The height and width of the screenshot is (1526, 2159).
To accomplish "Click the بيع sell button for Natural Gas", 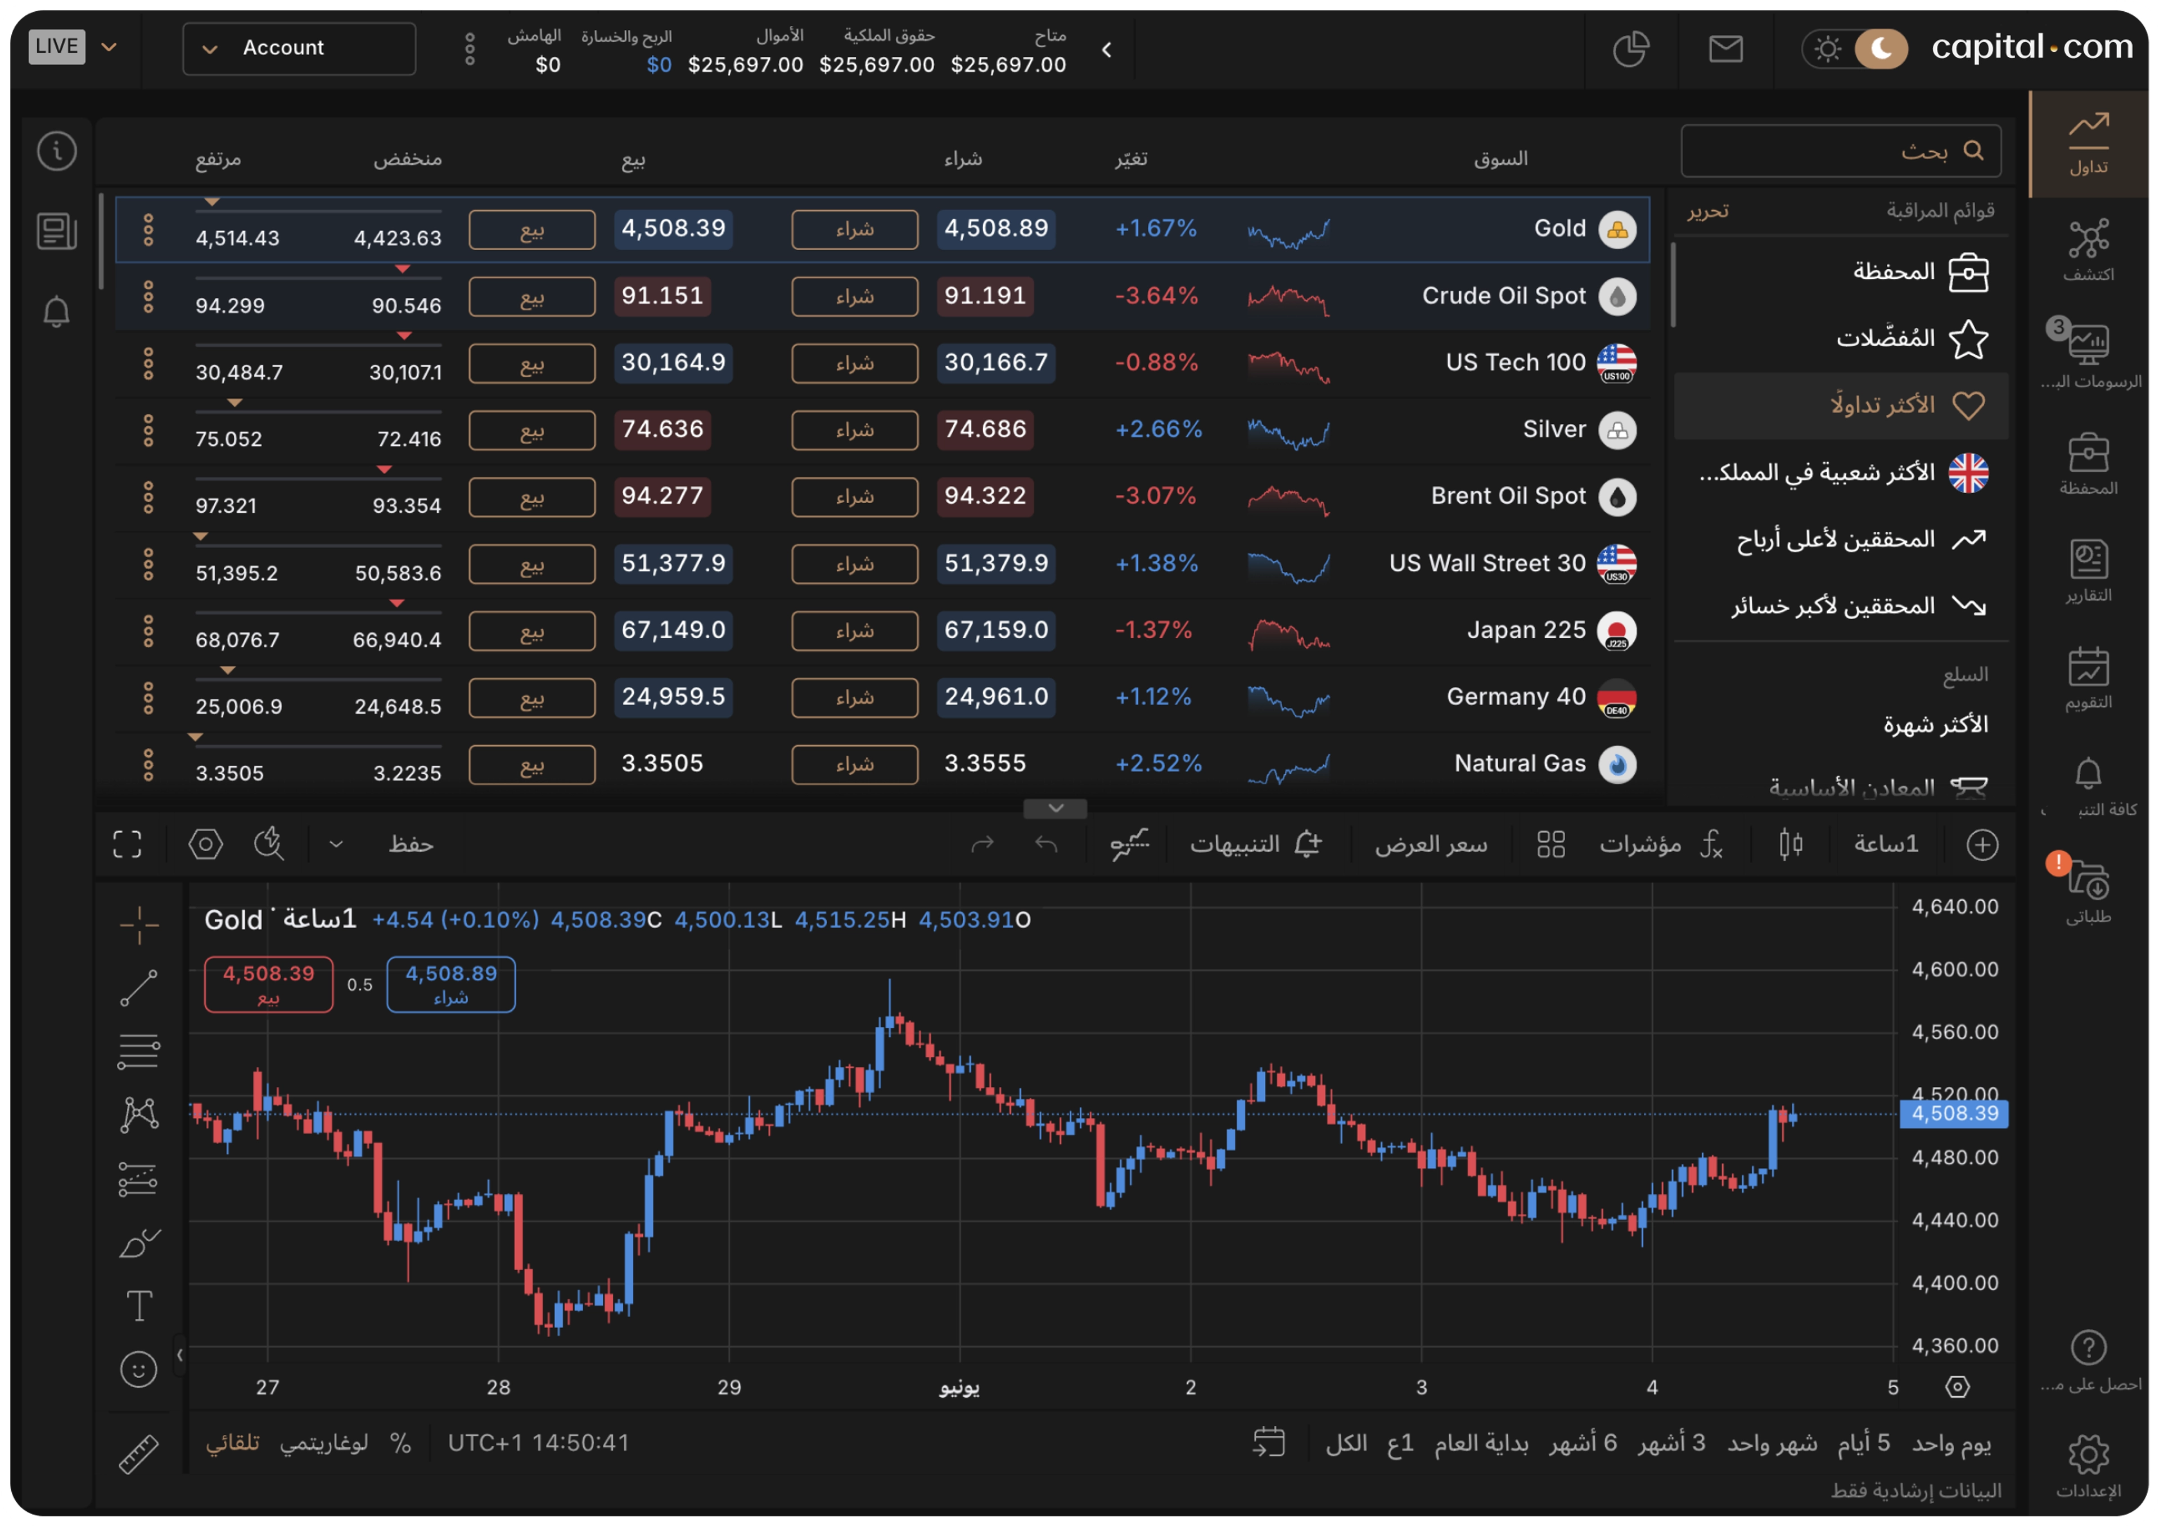I will click(532, 765).
